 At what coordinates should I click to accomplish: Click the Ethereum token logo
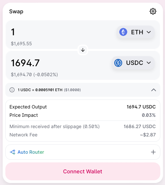click(123, 32)
